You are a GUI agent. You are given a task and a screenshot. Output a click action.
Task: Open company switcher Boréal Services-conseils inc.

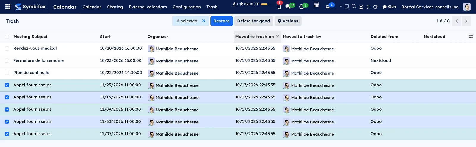coord(430,7)
